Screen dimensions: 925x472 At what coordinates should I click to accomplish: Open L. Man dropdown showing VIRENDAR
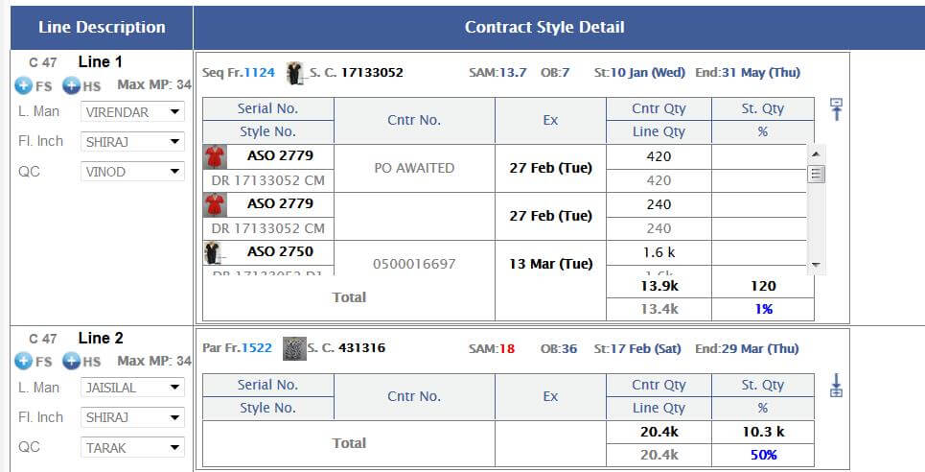click(x=132, y=111)
